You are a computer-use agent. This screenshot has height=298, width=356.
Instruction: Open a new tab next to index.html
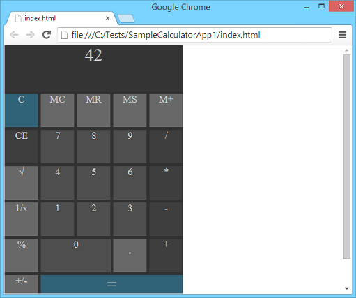(x=126, y=19)
